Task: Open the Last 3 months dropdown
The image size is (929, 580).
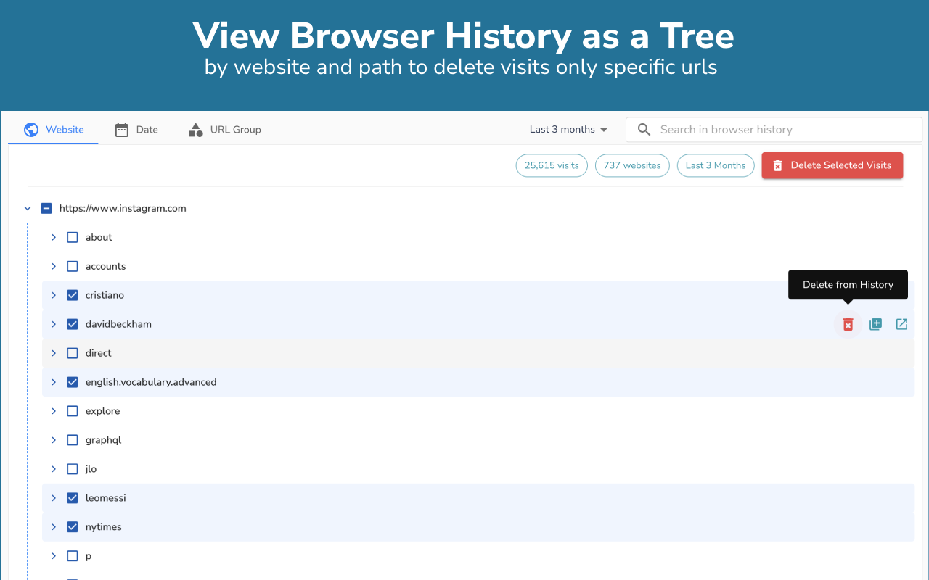Action: pos(568,130)
